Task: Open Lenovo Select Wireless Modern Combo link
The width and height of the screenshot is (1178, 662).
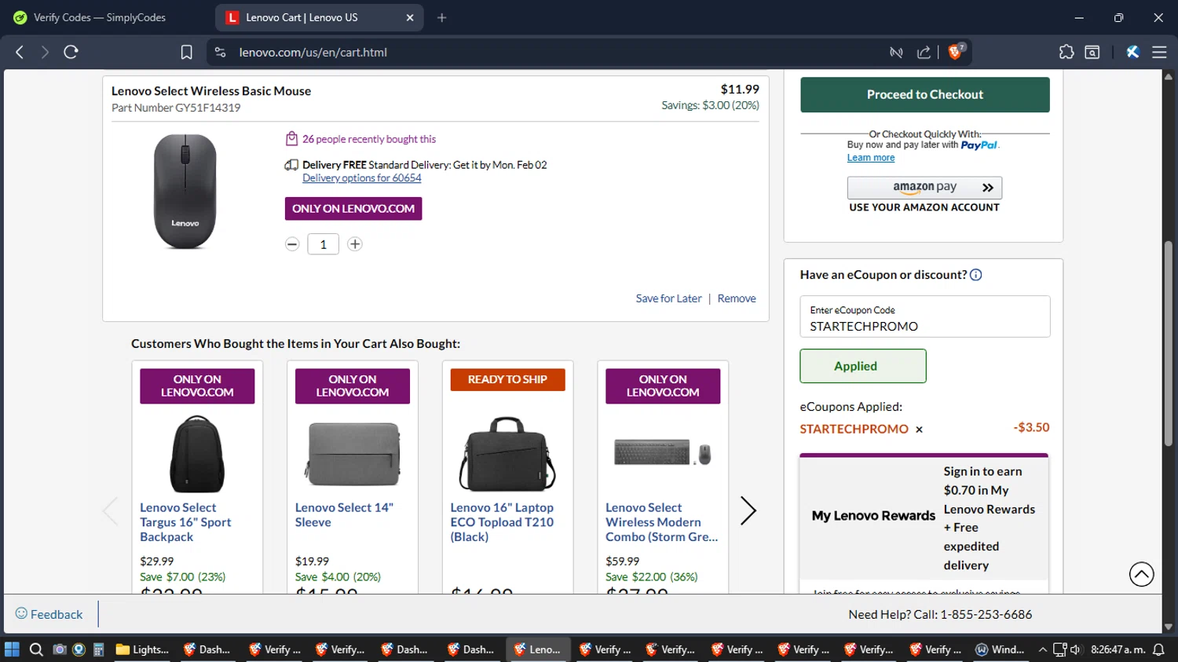Action: pyautogui.click(x=661, y=522)
